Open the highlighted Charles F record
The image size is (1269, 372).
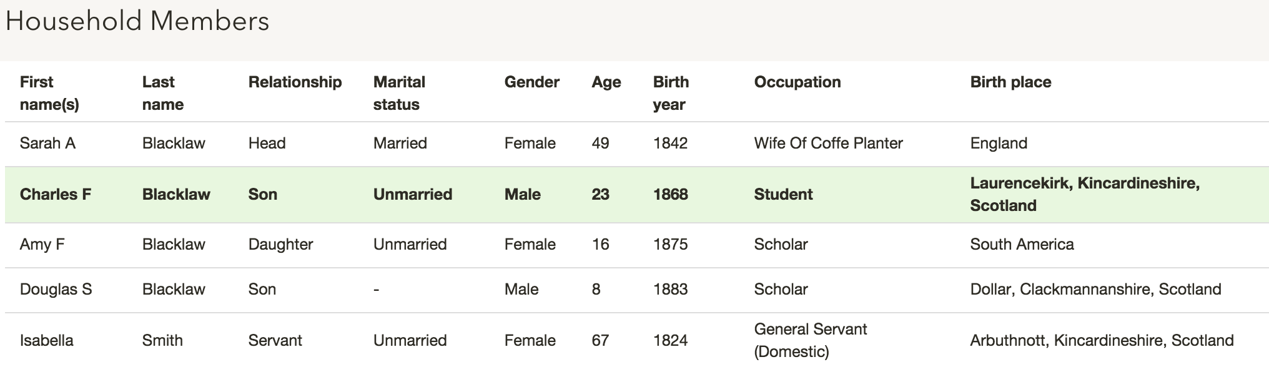(637, 194)
